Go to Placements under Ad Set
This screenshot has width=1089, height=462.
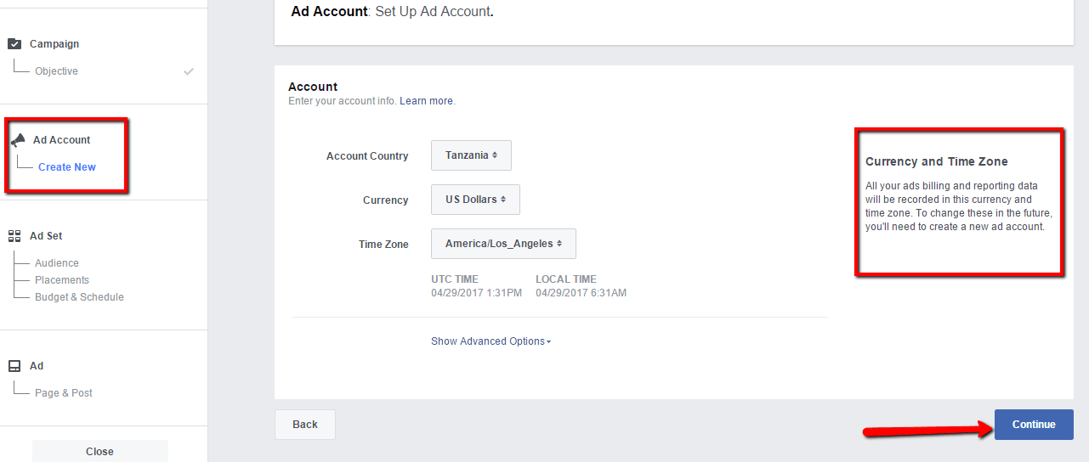coord(62,280)
